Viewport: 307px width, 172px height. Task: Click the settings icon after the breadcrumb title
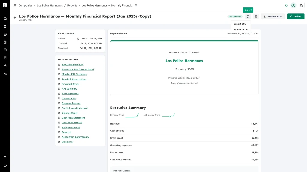click(x=136, y=5)
